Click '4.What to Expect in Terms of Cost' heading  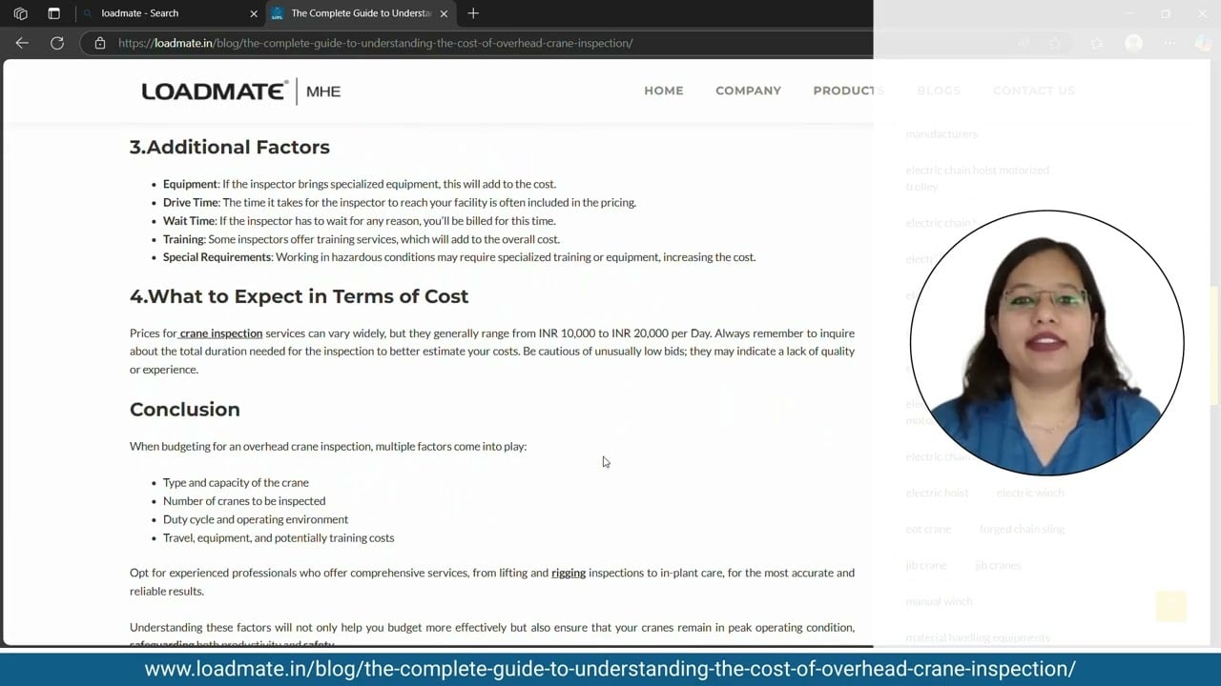tap(300, 296)
